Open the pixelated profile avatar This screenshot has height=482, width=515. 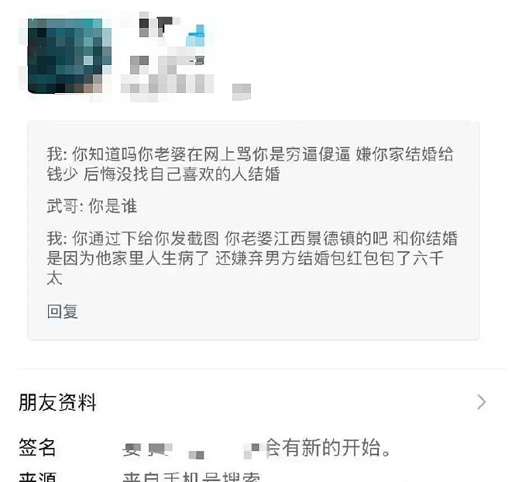tap(69, 56)
